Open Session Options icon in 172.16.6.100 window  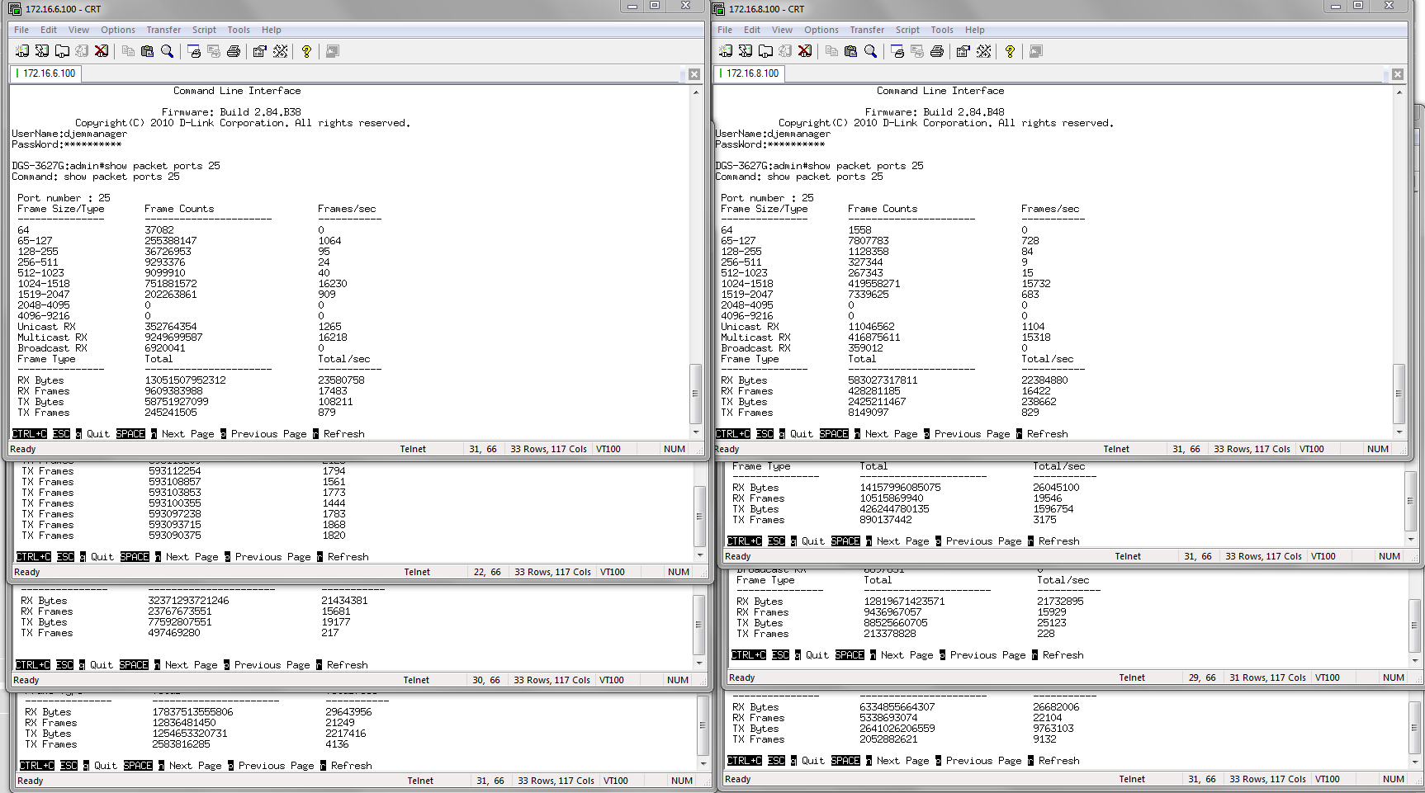tap(260, 51)
